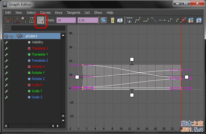Viewport: 206px width, 134px height.
Task: Click the Stats frame field showing 24
Action: tap(66, 20)
